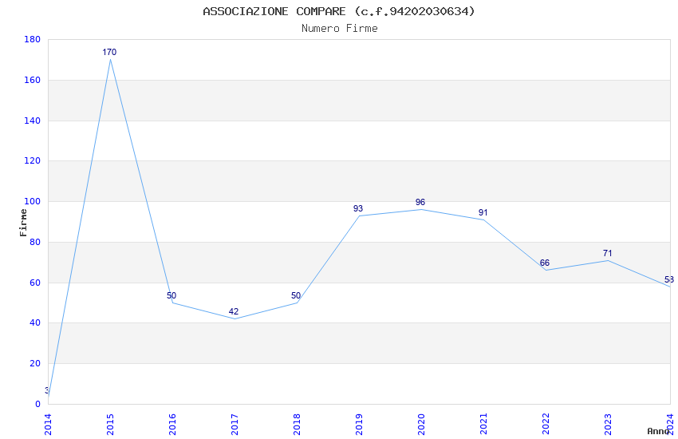
Task: Click the 2021 x-axis year label
Action: tap(484, 425)
